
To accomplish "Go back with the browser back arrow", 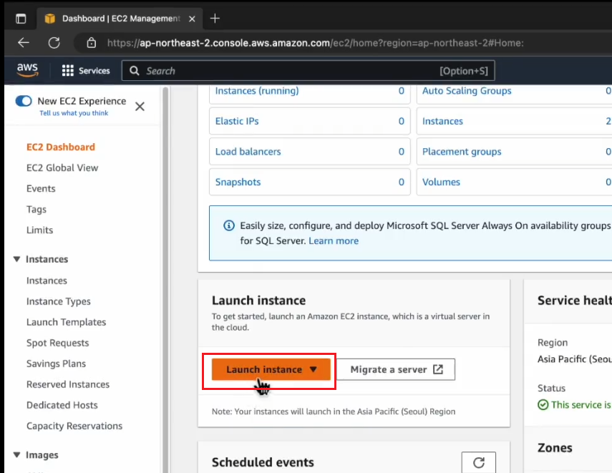I will pos(24,42).
